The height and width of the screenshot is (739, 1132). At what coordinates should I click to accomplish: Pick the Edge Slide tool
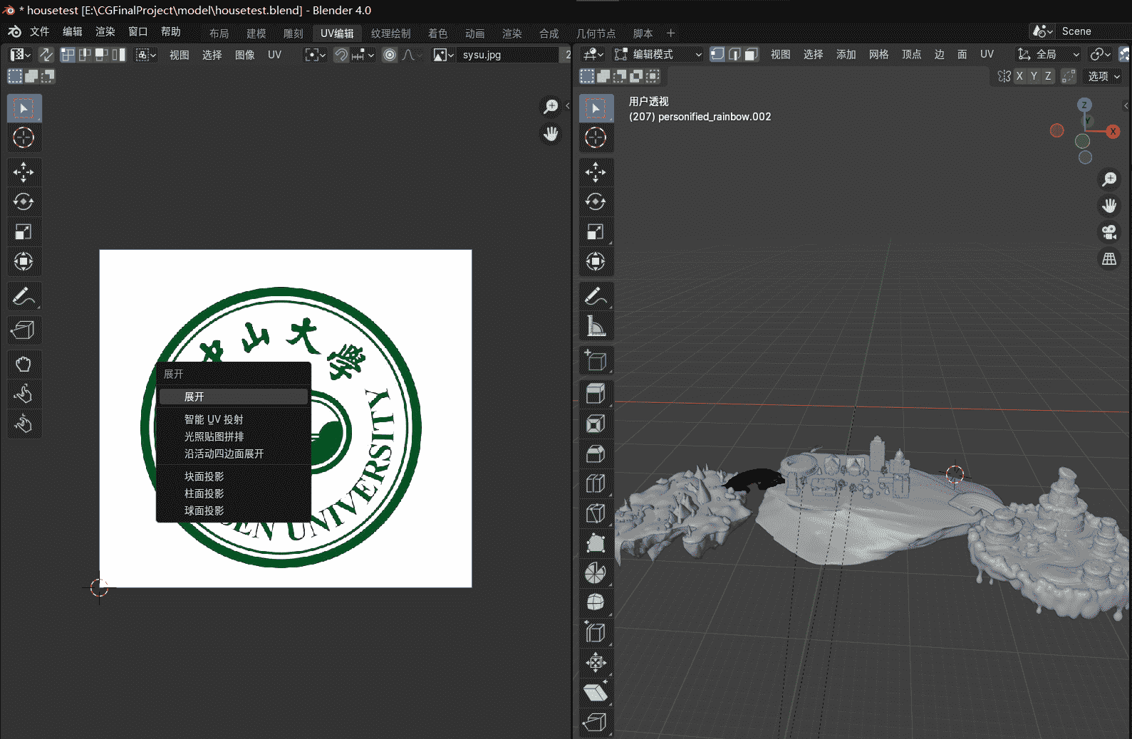596,632
